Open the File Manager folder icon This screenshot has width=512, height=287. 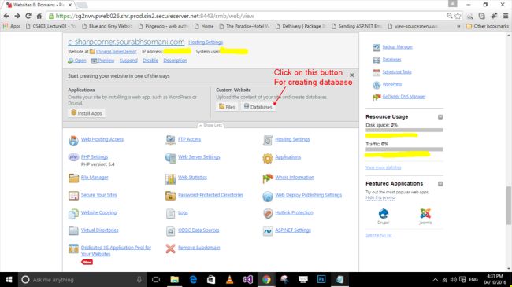(73, 178)
